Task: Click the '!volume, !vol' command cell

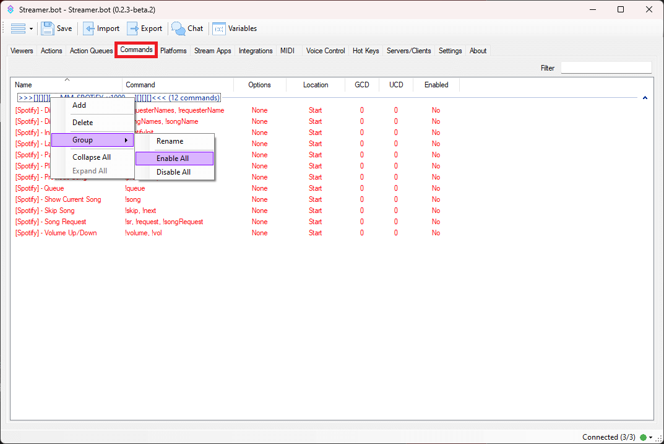Action: point(144,233)
